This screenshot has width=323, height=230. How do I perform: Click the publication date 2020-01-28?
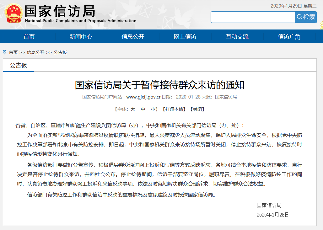[188, 97]
